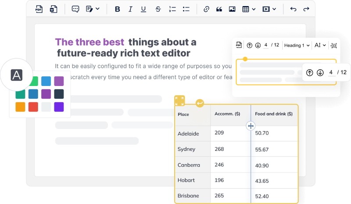Click the Export to Word icon
This screenshot has width=351, height=204.
click(x=53, y=9)
